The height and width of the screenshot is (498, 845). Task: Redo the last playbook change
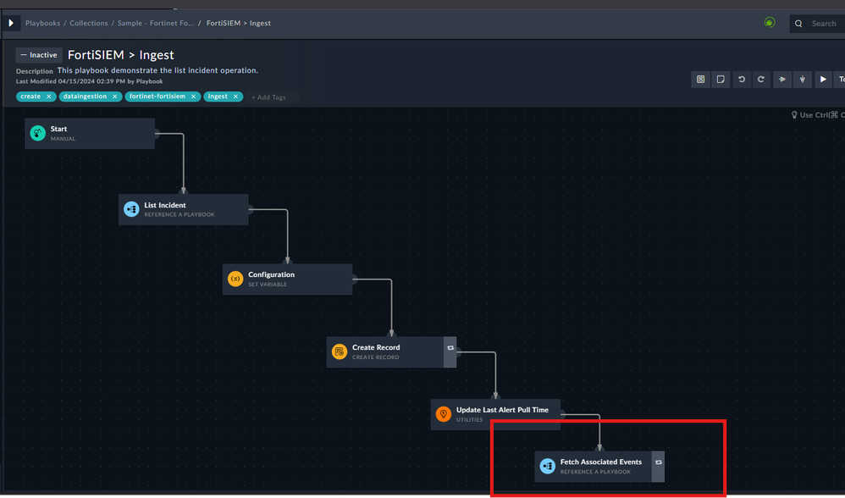click(x=761, y=80)
